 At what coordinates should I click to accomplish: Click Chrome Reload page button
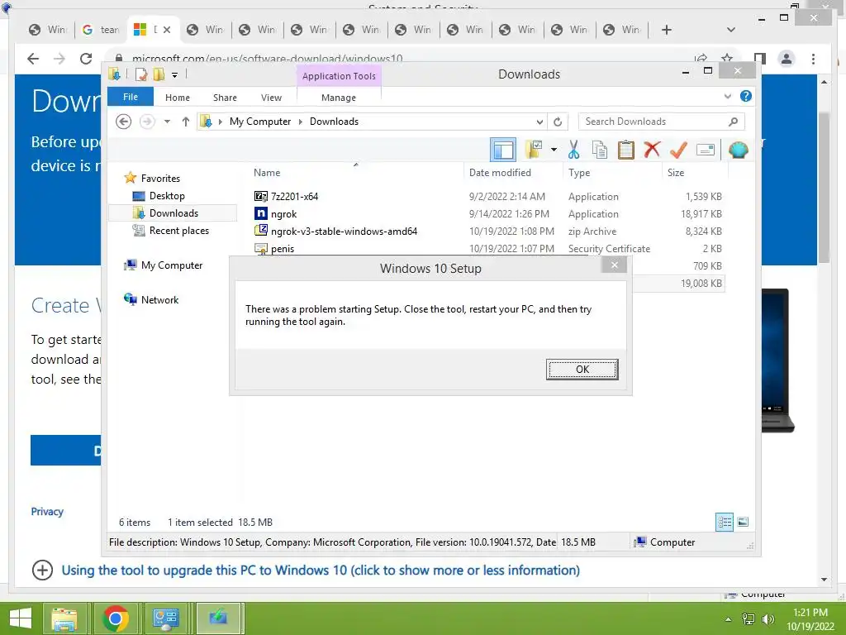click(86, 59)
